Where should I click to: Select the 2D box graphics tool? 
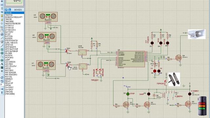[2, 49]
